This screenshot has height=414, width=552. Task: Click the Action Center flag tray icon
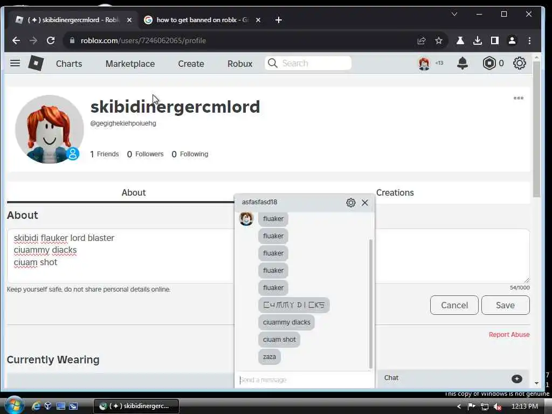pyautogui.click(x=471, y=406)
